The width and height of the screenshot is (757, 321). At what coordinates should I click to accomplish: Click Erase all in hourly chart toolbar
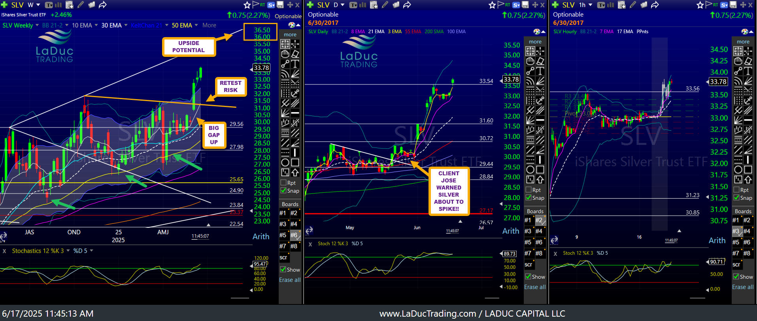(743, 287)
